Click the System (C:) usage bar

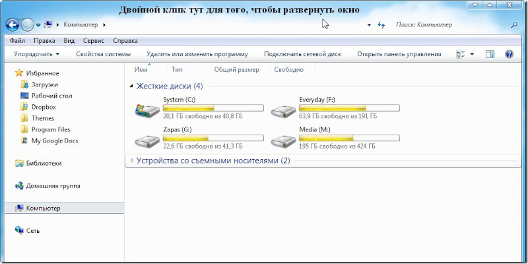213,108
